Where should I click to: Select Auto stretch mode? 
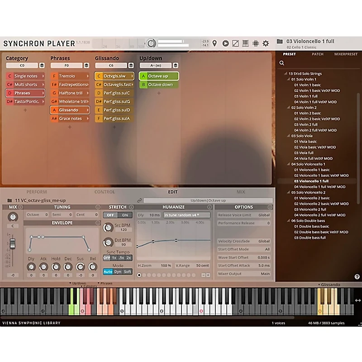(108, 272)
